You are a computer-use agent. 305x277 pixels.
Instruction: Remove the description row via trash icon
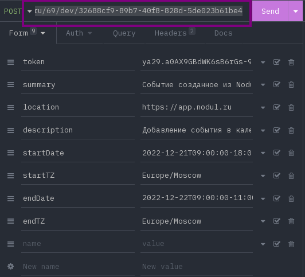tap(291, 130)
